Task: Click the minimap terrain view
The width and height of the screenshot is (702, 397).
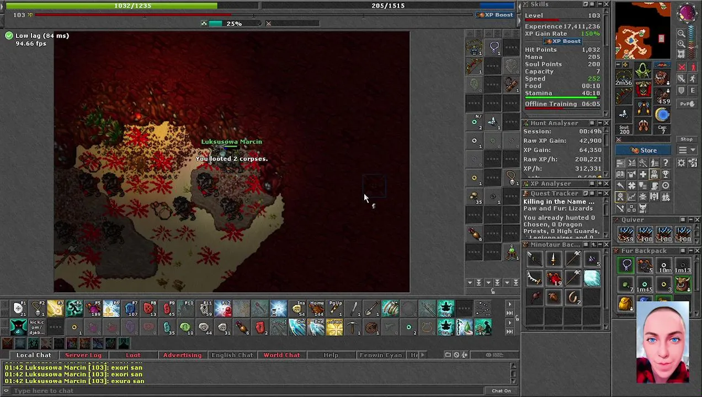Action: [643, 30]
